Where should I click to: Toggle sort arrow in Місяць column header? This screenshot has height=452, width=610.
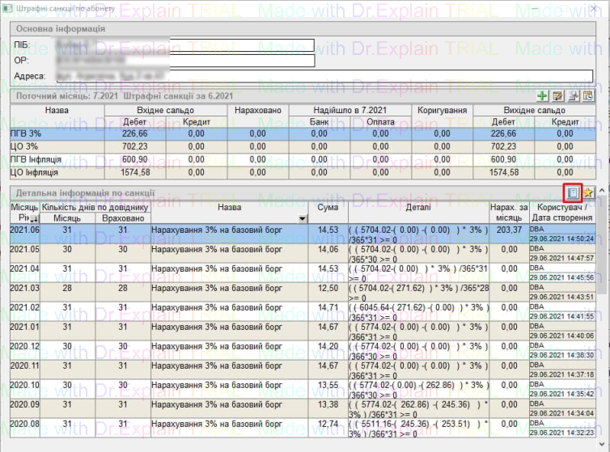point(36,218)
